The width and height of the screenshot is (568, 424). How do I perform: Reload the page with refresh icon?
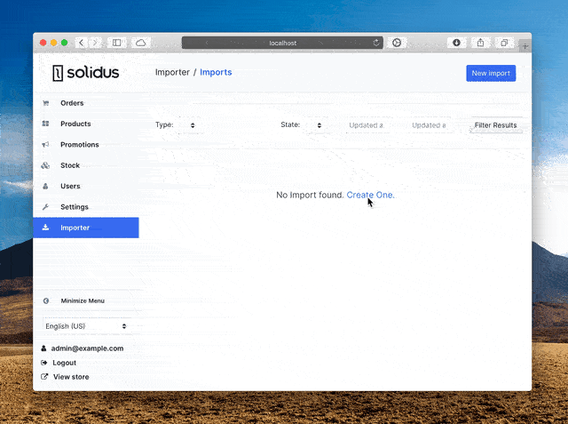click(376, 43)
